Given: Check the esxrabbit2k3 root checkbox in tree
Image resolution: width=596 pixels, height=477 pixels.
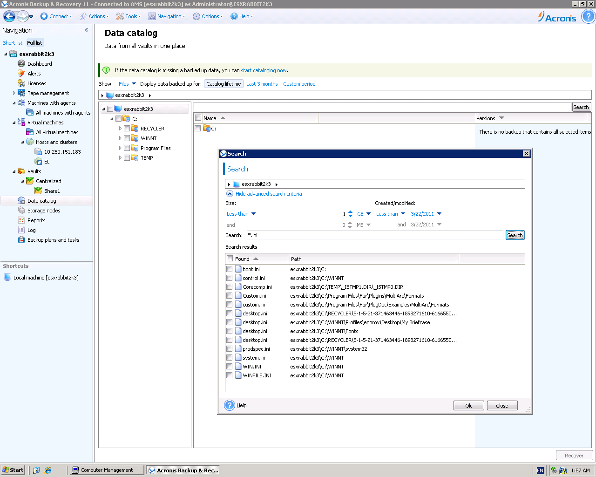Looking at the screenshot, I should coord(110,109).
